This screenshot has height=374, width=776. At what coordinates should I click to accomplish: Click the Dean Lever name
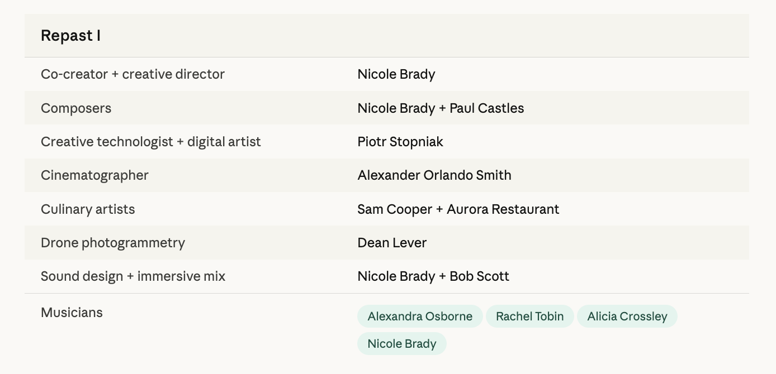(x=392, y=243)
